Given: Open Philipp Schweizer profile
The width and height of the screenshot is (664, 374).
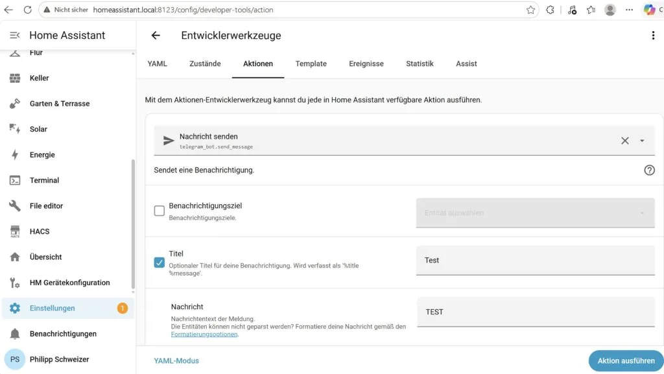Looking at the screenshot, I should point(68,359).
